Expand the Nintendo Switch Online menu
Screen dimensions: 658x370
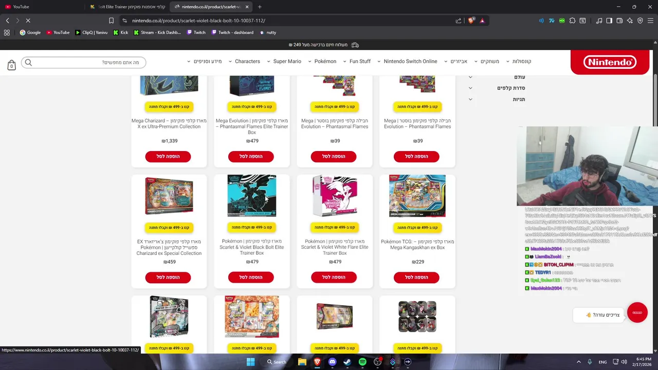407,61
